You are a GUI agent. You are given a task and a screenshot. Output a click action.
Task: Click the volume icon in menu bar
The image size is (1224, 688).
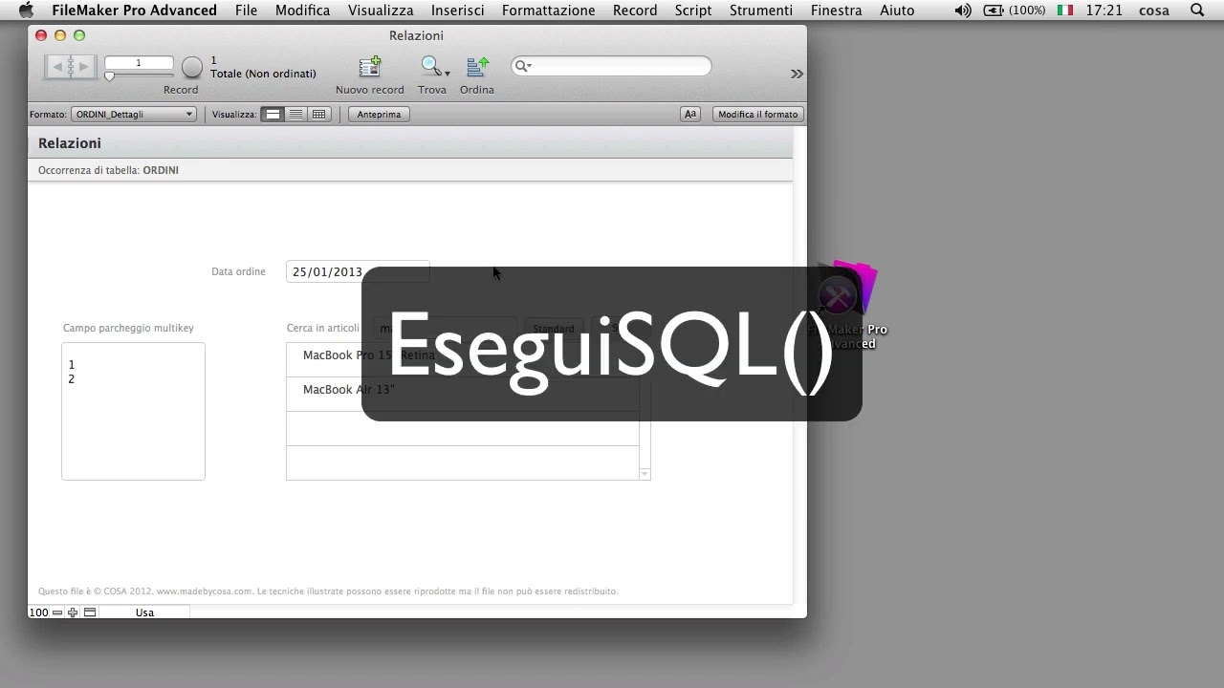pos(963,11)
